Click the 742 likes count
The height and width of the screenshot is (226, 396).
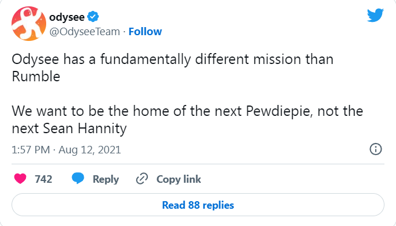pyautogui.click(x=43, y=179)
